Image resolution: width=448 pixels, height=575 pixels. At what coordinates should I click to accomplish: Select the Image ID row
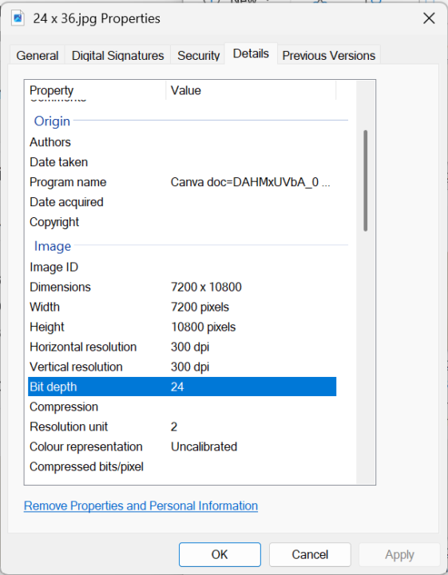pyautogui.click(x=182, y=267)
